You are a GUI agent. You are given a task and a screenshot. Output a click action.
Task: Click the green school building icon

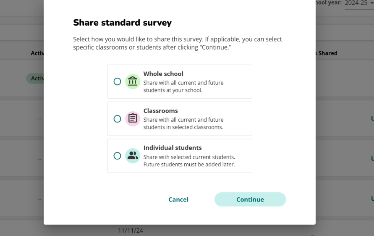(133, 81)
